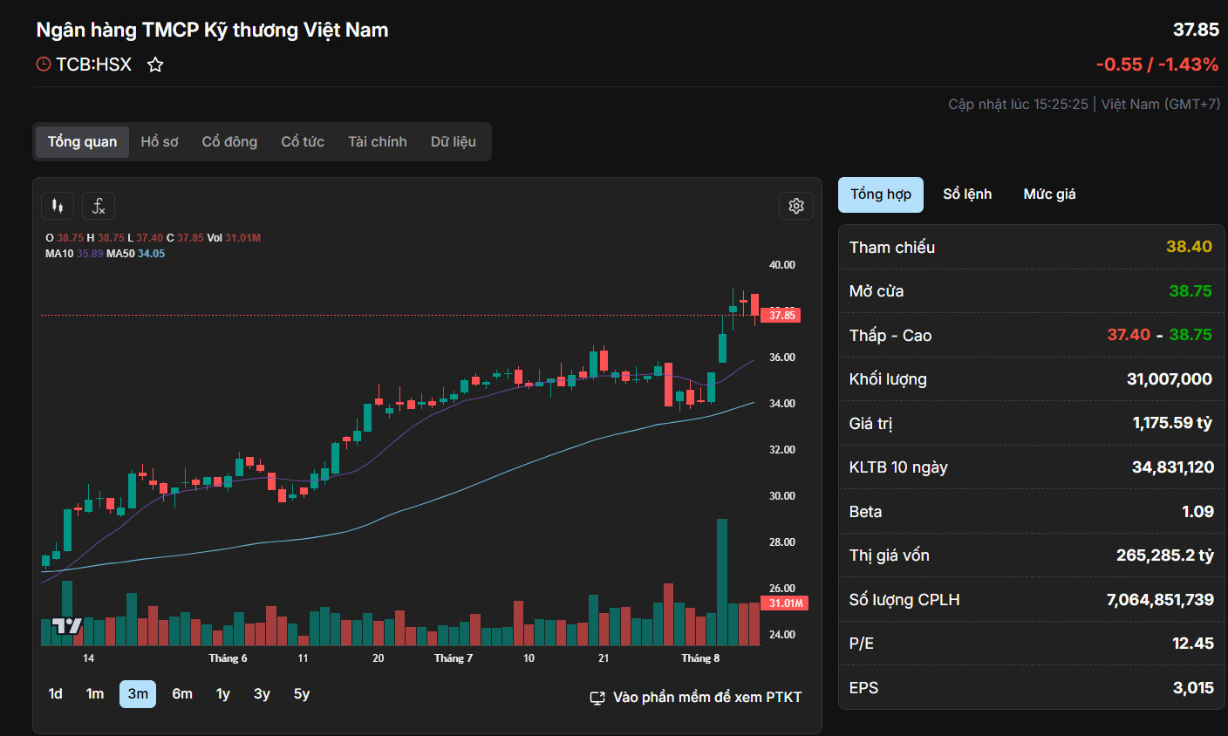Click the Tháng 6 date label on axis
Screen dimensions: 1228x736
pyautogui.click(x=228, y=658)
